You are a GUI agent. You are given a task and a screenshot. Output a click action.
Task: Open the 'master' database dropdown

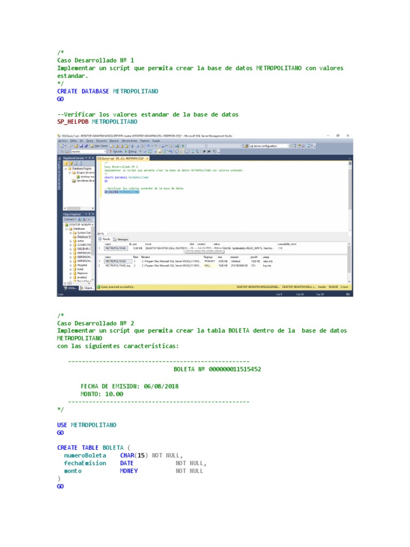(x=89, y=151)
